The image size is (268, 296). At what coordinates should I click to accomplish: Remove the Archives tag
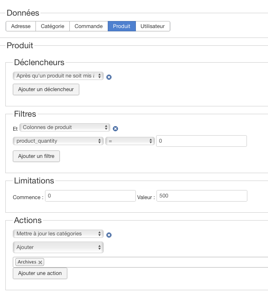pyautogui.click(x=40, y=262)
